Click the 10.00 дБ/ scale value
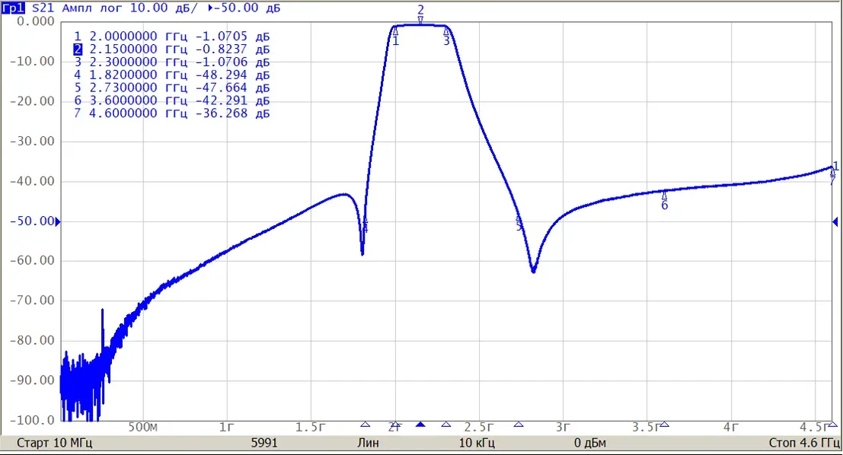 [x=164, y=8]
